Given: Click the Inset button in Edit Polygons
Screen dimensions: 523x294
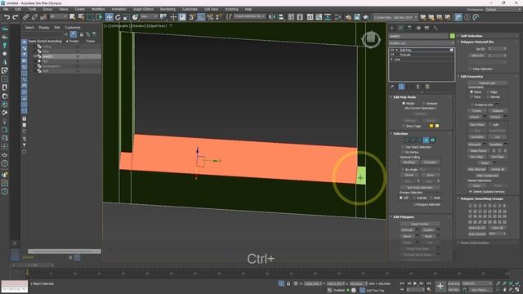Looking at the screenshot, I should pyautogui.click(x=428, y=236).
